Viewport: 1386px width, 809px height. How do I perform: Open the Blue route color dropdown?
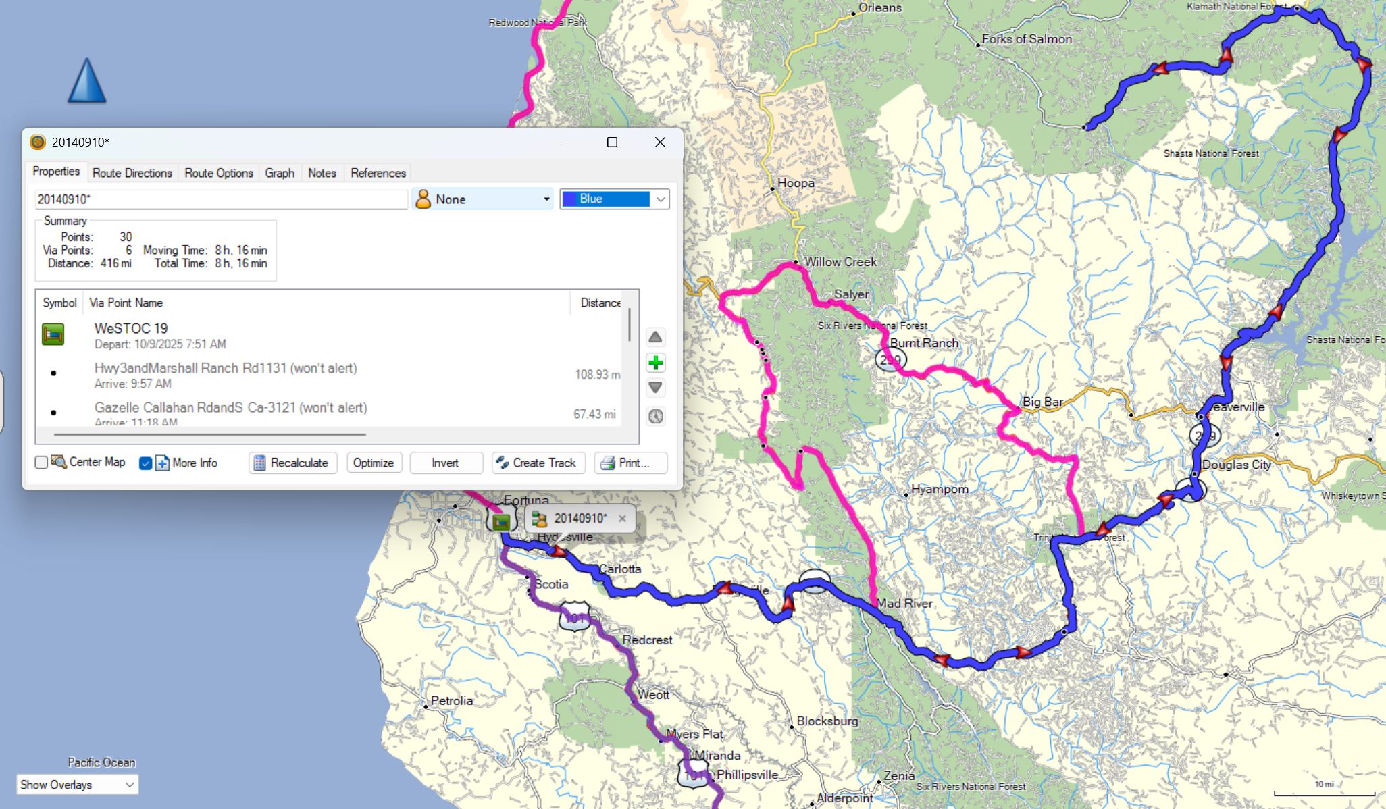pyautogui.click(x=614, y=199)
